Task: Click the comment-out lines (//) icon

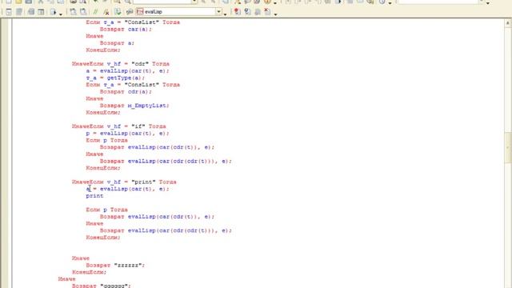Action: coord(96,12)
